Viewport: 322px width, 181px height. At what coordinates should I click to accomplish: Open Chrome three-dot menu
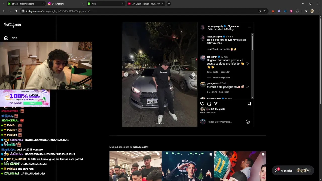coord(318,11)
